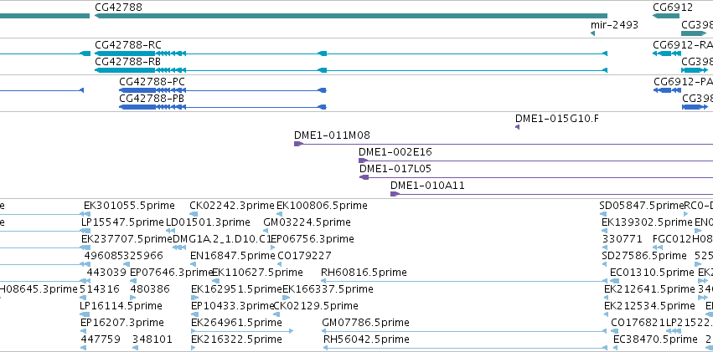Select EST label EK166337.5prime
The width and height of the screenshot is (713, 352).
(x=328, y=288)
